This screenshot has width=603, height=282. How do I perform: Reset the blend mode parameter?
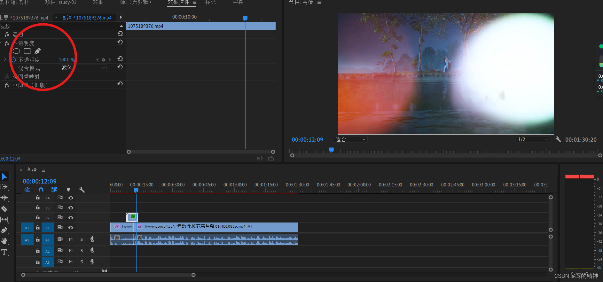[x=120, y=67]
